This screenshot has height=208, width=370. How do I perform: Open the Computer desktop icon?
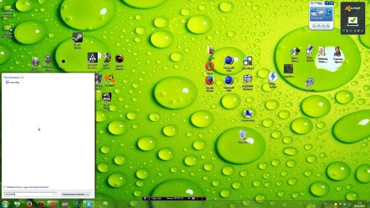[x=248, y=114]
